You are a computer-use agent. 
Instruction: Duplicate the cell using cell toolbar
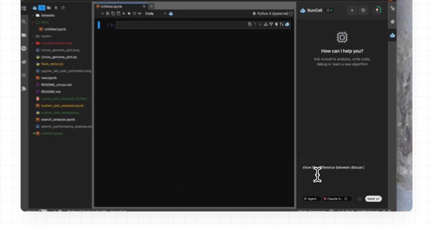coord(250,24)
